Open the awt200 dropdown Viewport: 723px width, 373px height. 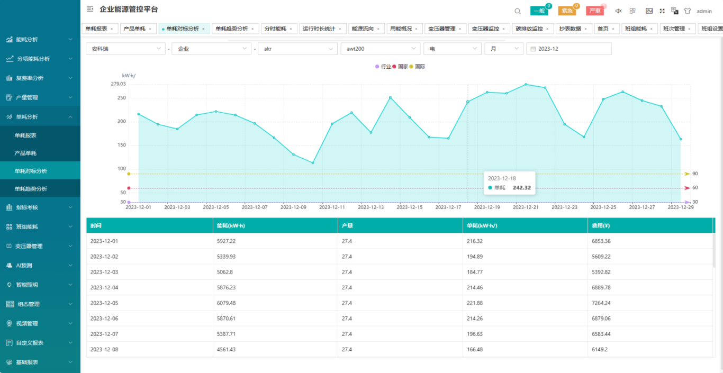click(381, 49)
